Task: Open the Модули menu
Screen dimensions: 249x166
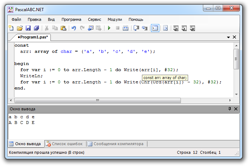Action: [x=115, y=19]
